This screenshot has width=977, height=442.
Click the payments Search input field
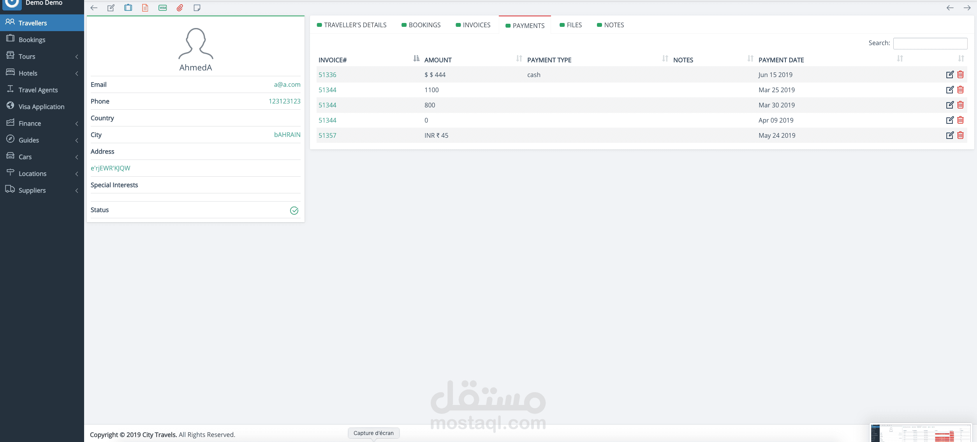tap(930, 43)
